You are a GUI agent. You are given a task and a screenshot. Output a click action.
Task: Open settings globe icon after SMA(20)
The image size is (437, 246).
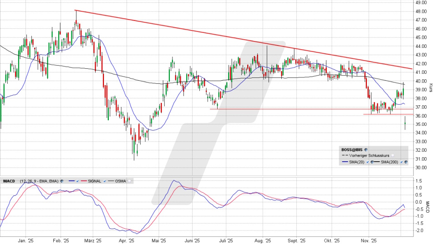coord(371,161)
